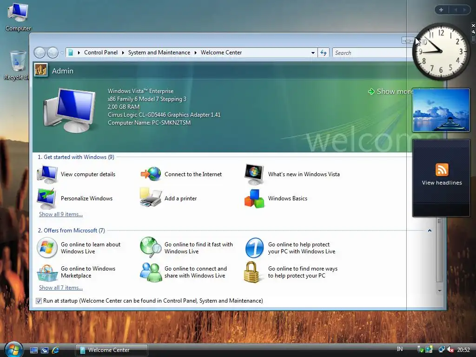476x357 pixels.
Task: Click the RSS feed headlines gadget icon
Action: point(442,169)
